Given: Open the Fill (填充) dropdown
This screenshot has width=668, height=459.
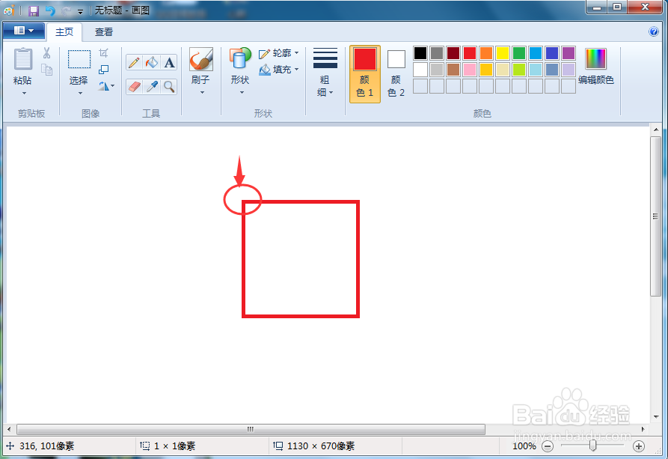Looking at the screenshot, I should click(x=278, y=69).
